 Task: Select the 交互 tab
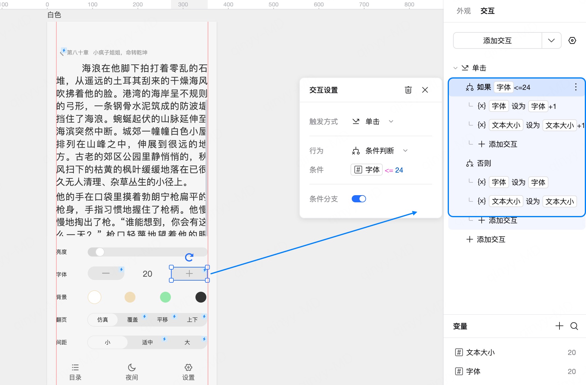(x=487, y=11)
